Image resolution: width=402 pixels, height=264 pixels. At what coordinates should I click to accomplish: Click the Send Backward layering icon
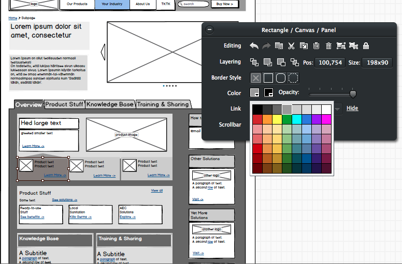[281, 62]
